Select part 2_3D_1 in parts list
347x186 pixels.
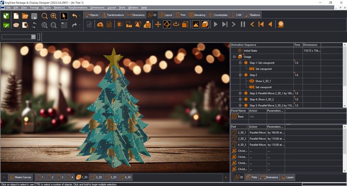point(241,133)
